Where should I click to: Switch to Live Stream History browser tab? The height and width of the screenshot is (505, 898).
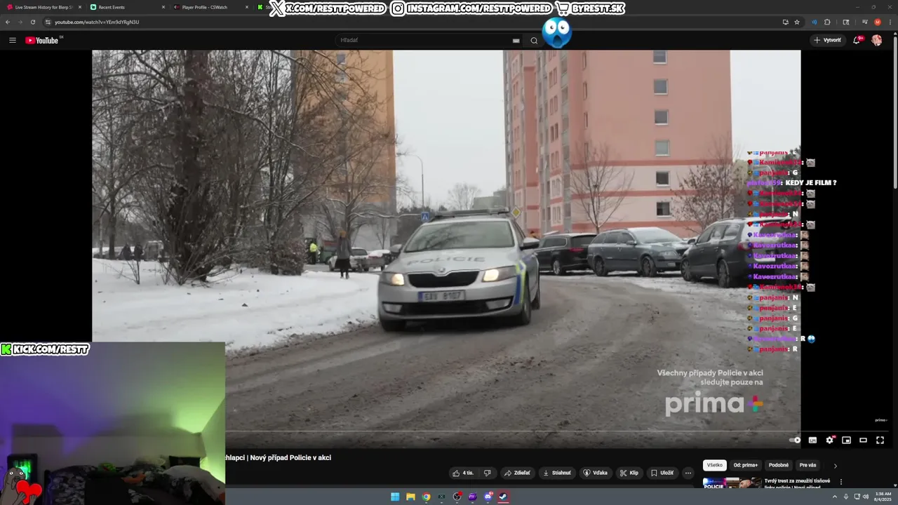click(42, 7)
